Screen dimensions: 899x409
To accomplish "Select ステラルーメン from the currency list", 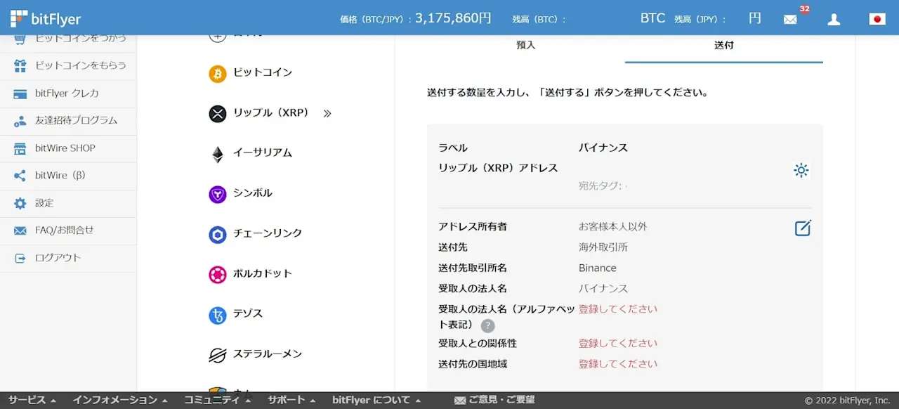I will coord(268,354).
